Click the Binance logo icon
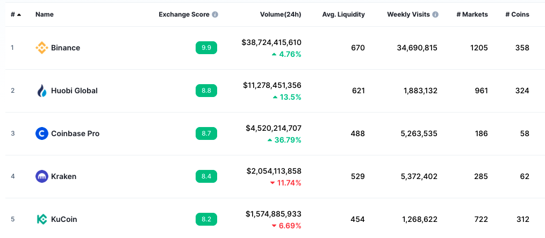This screenshot has height=238, width=545. pos(41,48)
